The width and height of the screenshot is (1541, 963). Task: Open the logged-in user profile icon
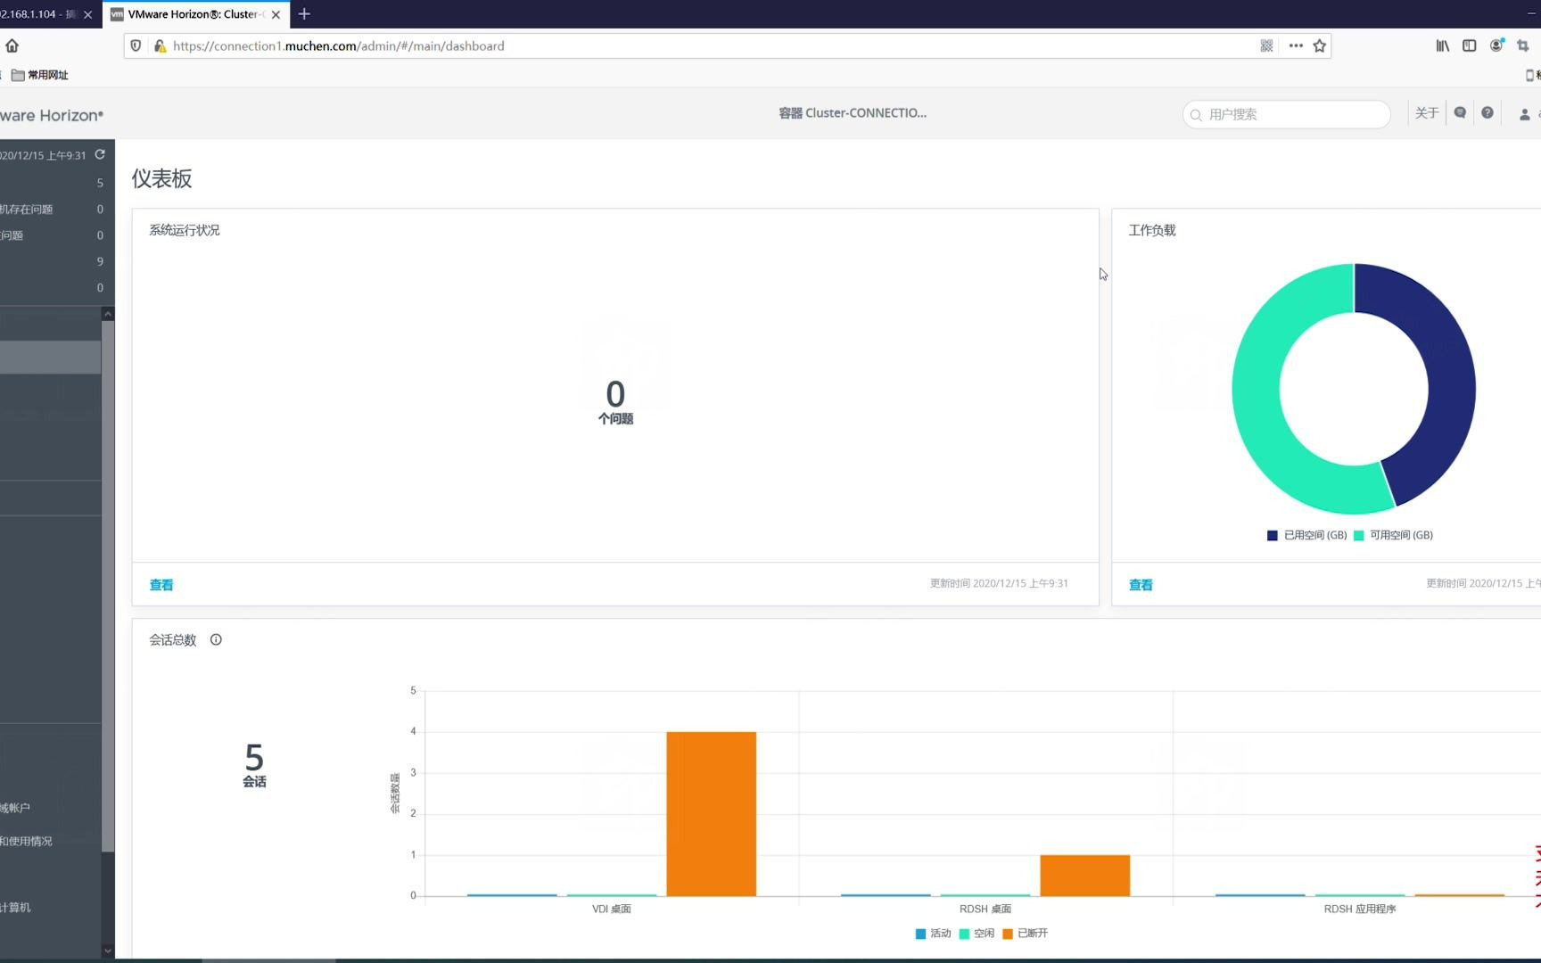(1525, 114)
